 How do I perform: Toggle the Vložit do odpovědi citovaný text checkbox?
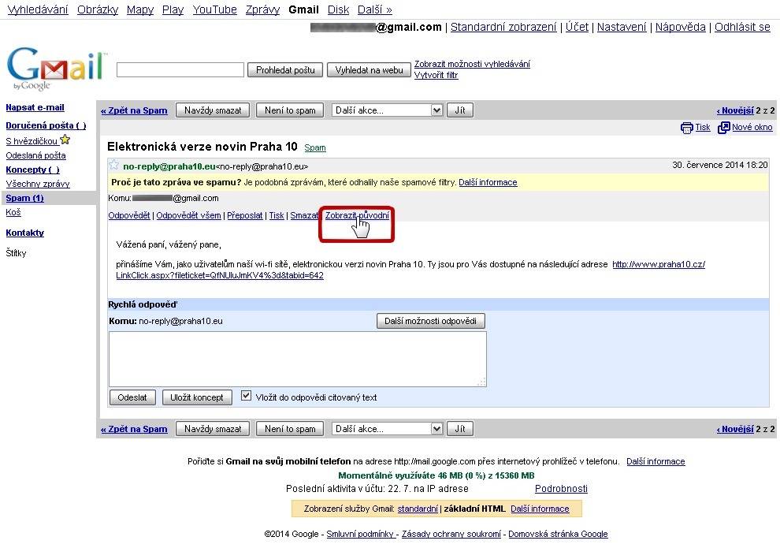pos(246,396)
